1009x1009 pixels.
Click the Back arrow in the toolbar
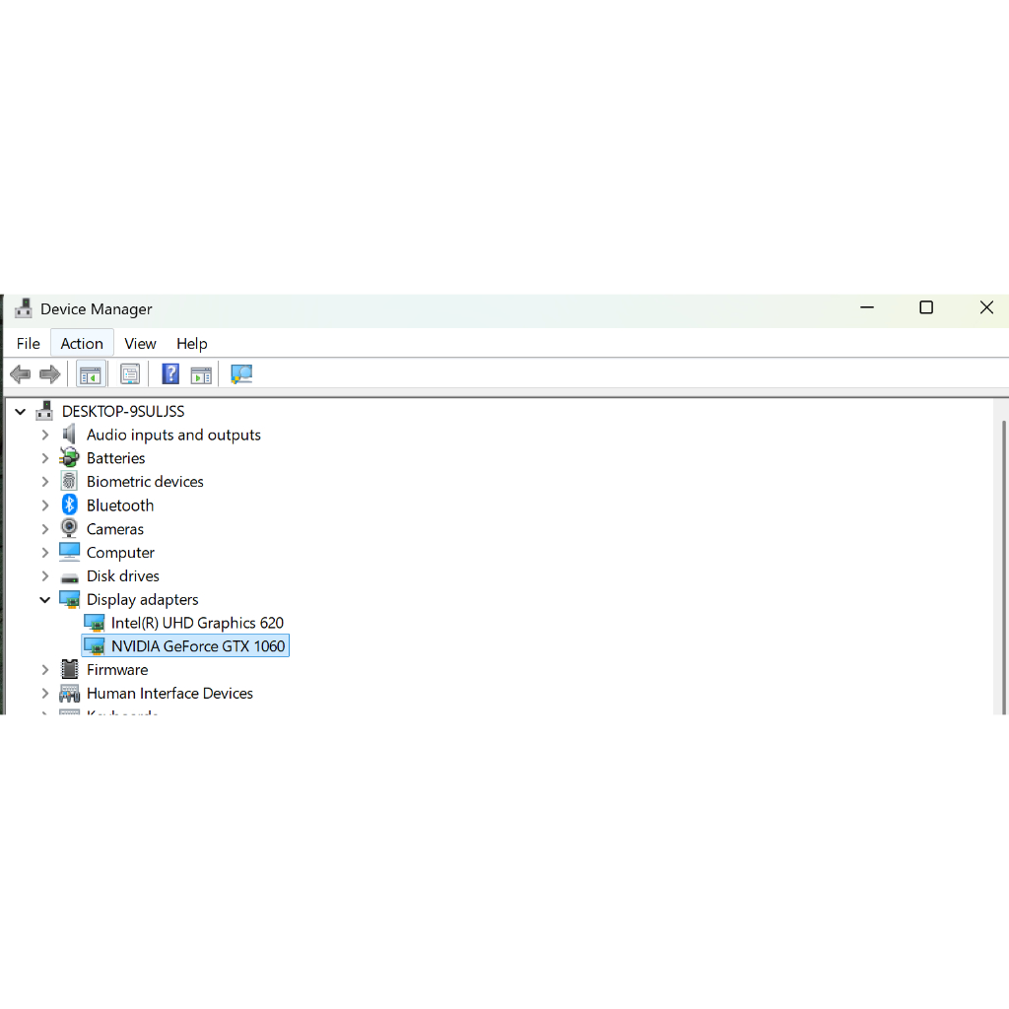pos(20,374)
